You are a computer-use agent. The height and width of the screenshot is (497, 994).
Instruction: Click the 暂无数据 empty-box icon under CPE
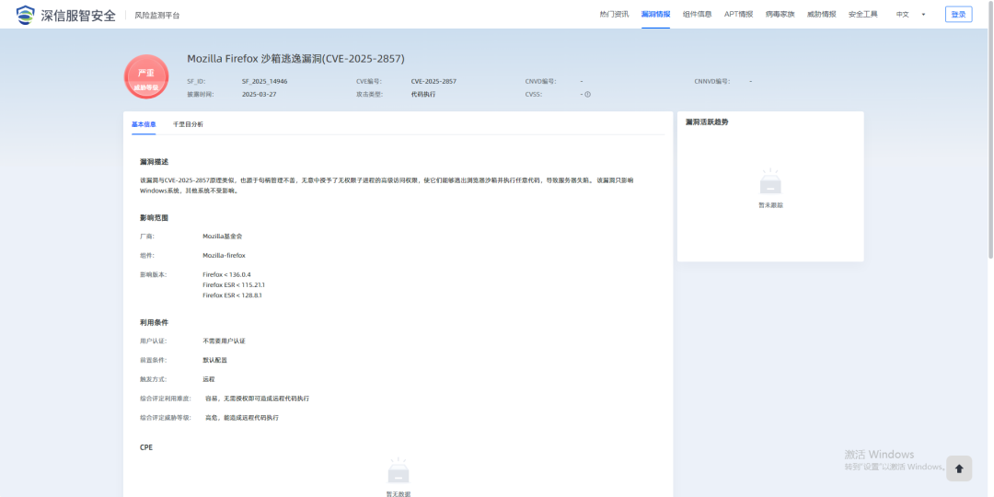399,471
